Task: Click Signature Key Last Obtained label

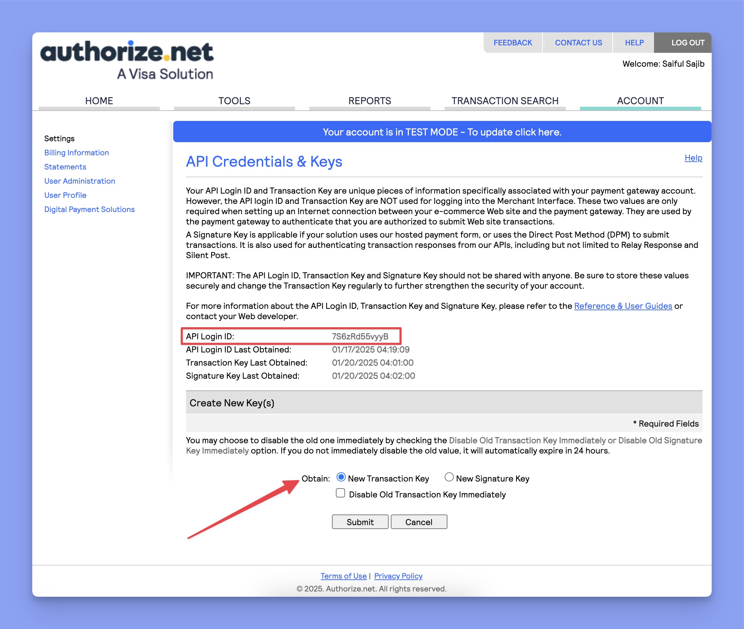Action: 243,376
